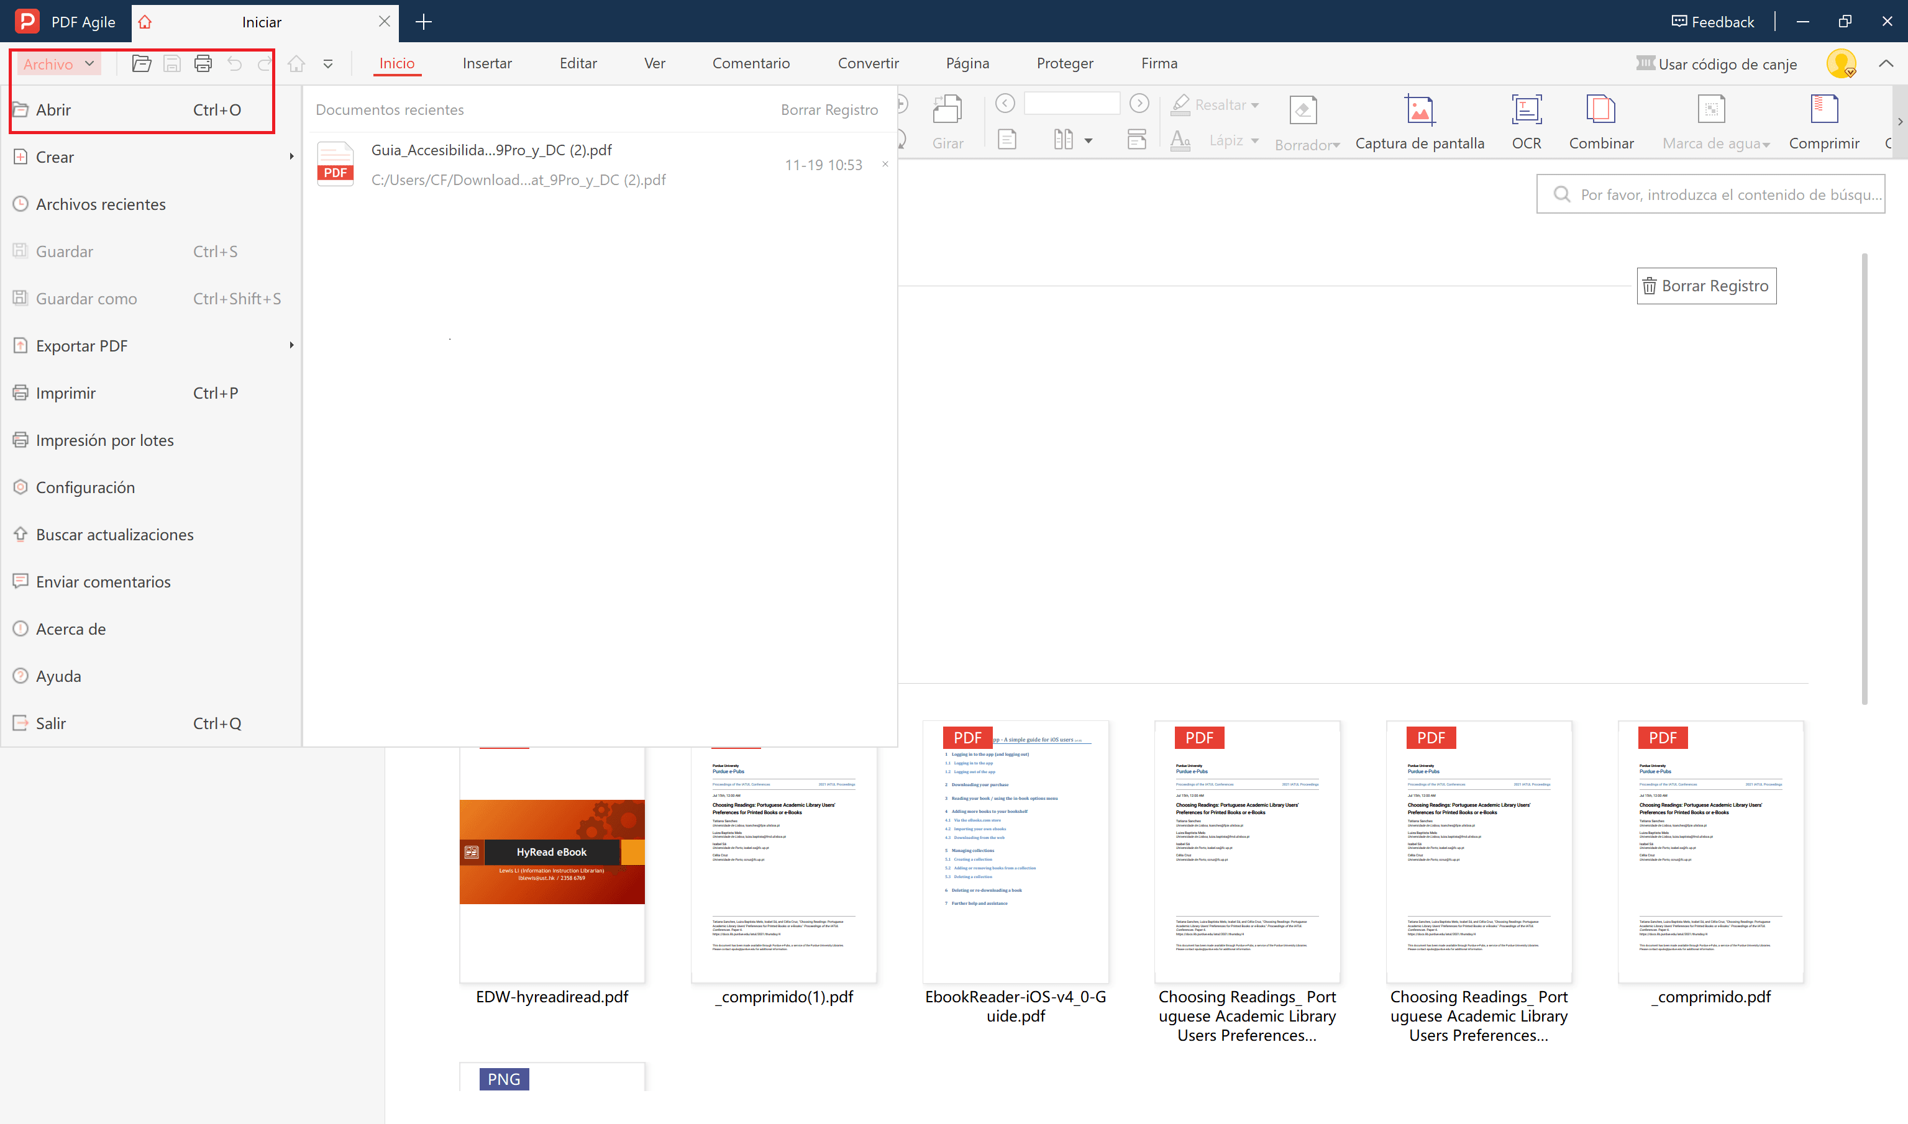This screenshot has width=1908, height=1124.
Task: Click the print icon in quick toolbar
Action: pyautogui.click(x=203, y=63)
